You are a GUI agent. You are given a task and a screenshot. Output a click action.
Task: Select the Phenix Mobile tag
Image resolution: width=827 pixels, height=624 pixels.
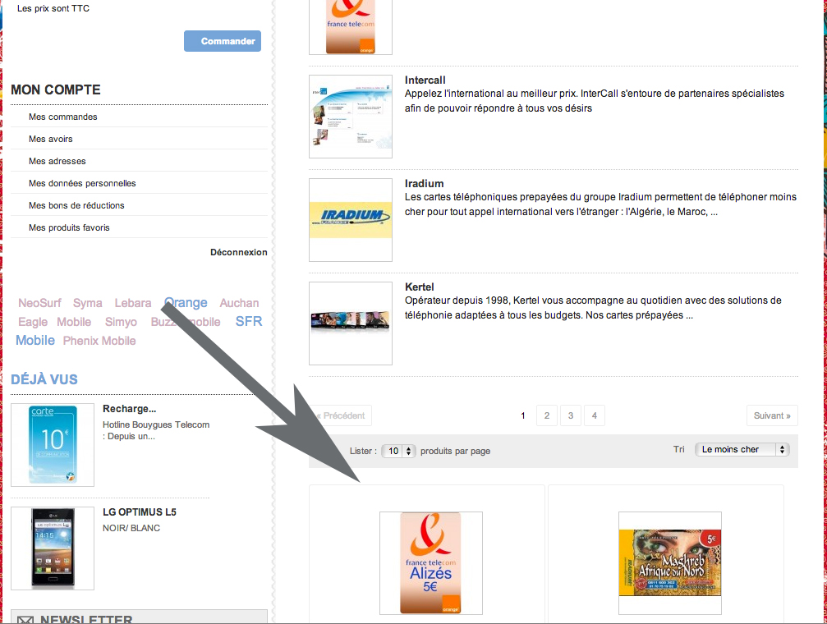[x=99, y=341]
